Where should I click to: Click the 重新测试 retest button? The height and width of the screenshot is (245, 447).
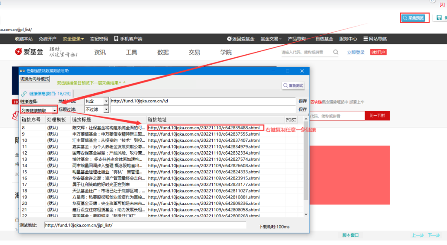tap(293, 85)
